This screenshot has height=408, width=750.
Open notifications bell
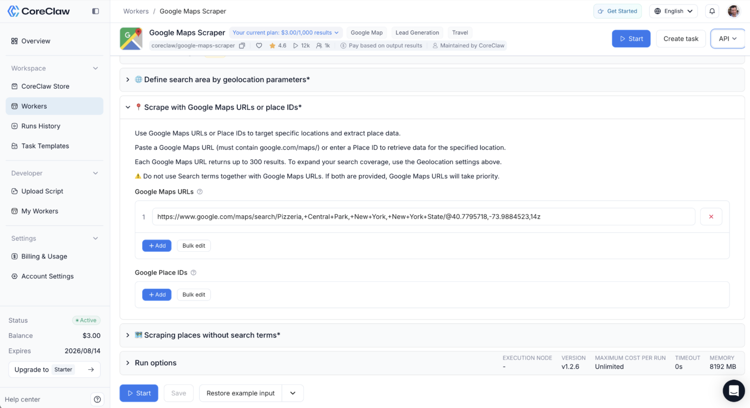point(712,11)
